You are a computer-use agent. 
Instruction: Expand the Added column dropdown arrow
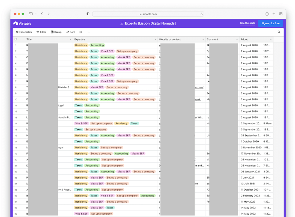(271, 40)
